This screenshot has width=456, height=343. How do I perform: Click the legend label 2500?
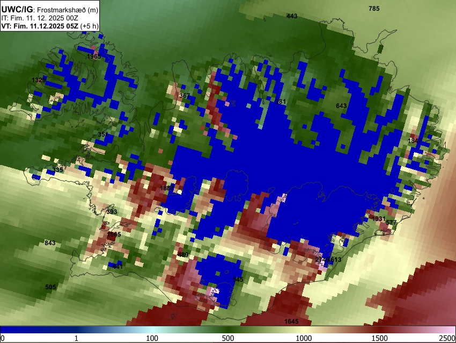point(447,338)
